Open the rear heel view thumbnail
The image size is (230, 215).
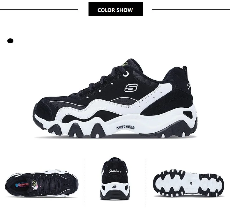115,179
